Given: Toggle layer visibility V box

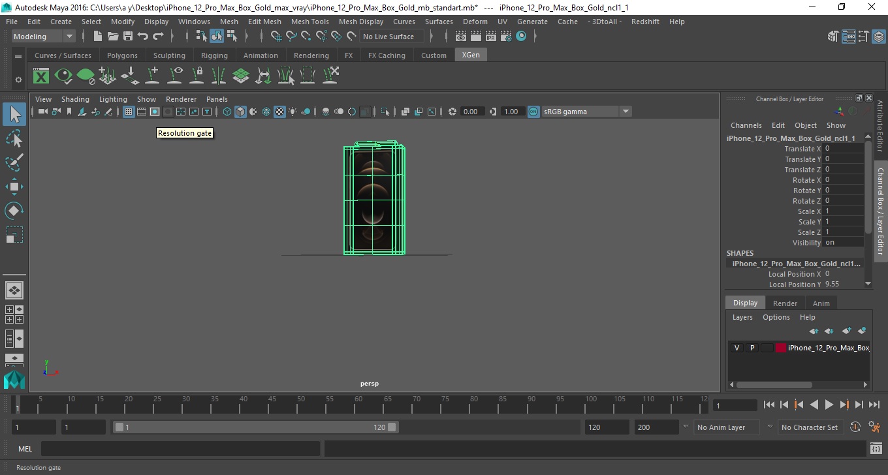Looking at the screenshot, I should (x=737, y=348).
